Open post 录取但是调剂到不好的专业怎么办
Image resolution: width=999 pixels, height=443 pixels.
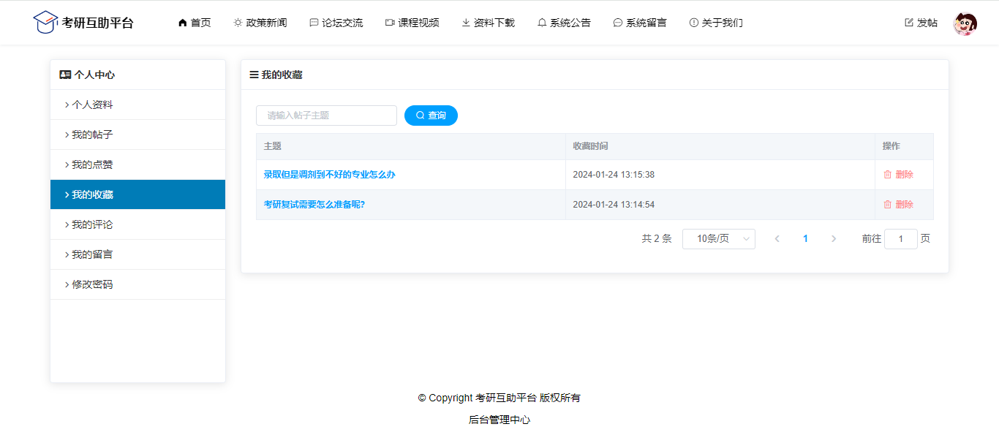coord(329,175)
